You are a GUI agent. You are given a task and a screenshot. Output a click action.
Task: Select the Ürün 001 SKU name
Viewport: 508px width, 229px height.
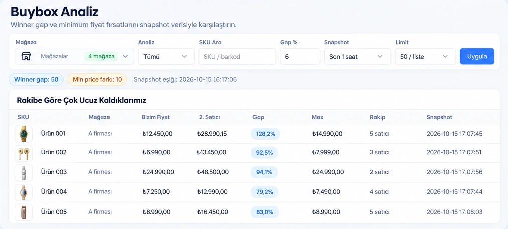pyautogui.click(x=53, y=133)
